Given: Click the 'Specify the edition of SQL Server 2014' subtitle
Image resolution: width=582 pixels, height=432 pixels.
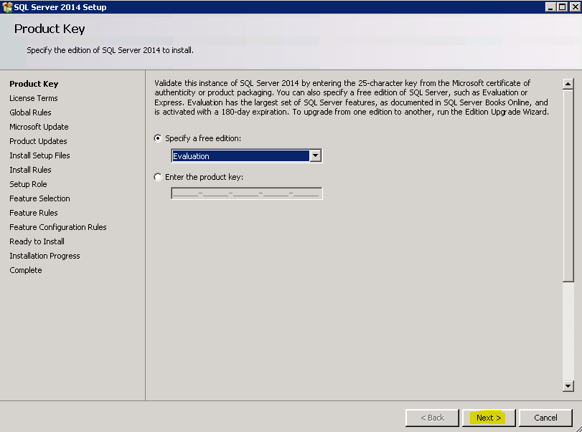Looking at the screenshot, I should [110, 50].
